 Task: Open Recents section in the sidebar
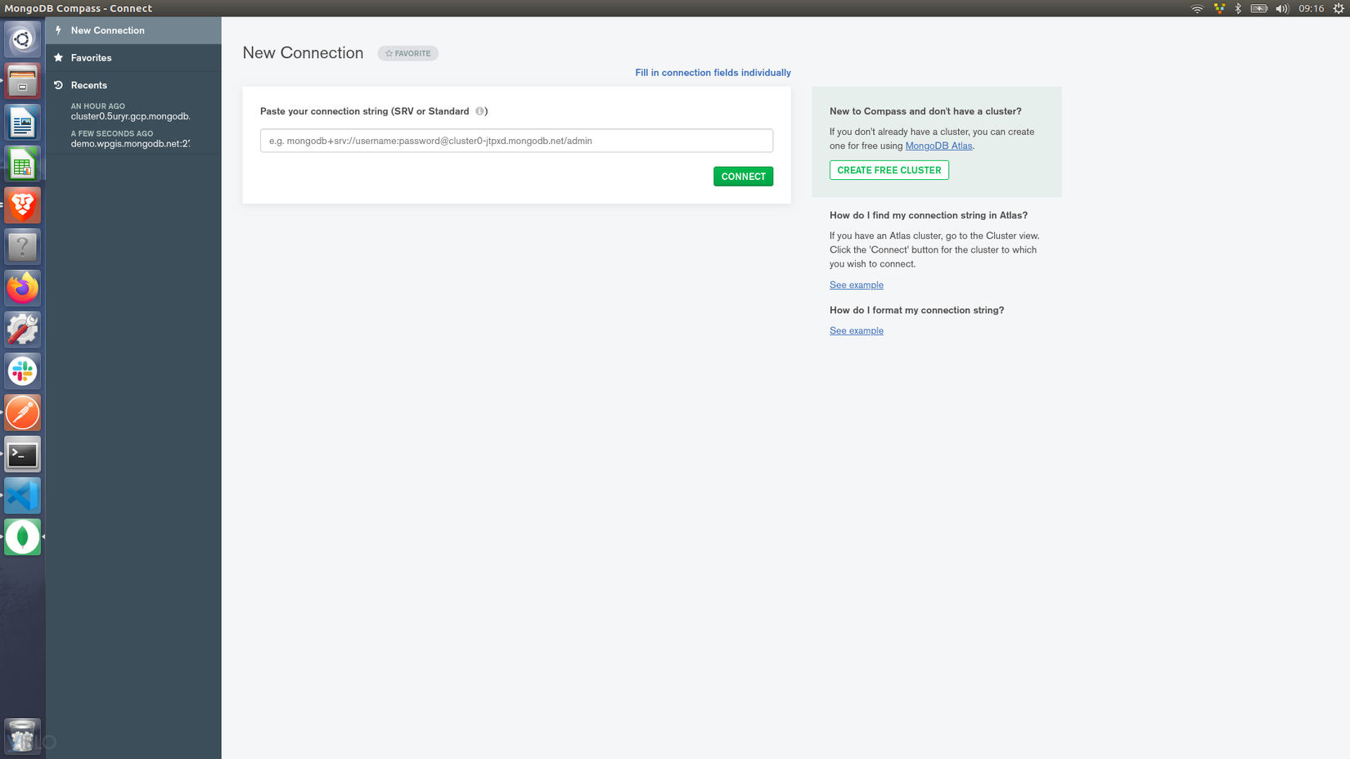tap(133, 85)
